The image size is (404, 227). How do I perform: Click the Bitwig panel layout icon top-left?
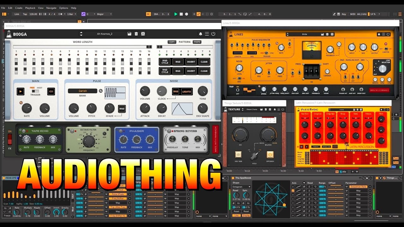point(4,14)
